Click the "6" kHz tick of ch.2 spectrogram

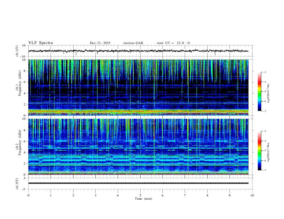[25, 141]
